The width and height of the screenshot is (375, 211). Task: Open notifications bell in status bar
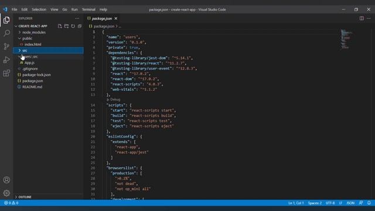tap(369, 203)
